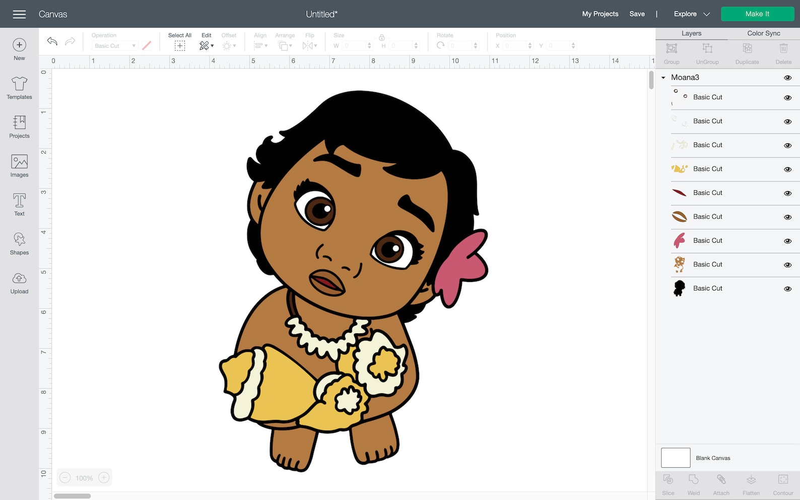The width and height of the screenshot is (800, 500).
Task: Click the Redo arrow
Action: coord(70,41)
